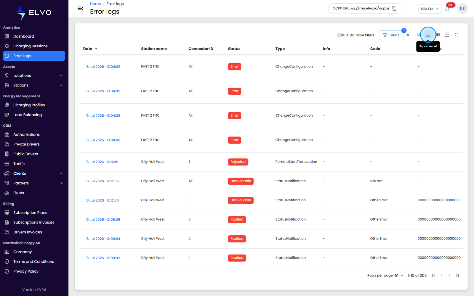Open Privacy Policy page
The width and height of the screenshot is (474, 296).
[34, 271]
